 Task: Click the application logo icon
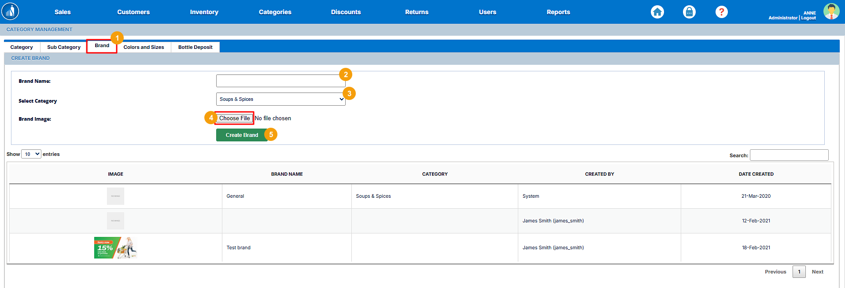[x=10, y=12]
